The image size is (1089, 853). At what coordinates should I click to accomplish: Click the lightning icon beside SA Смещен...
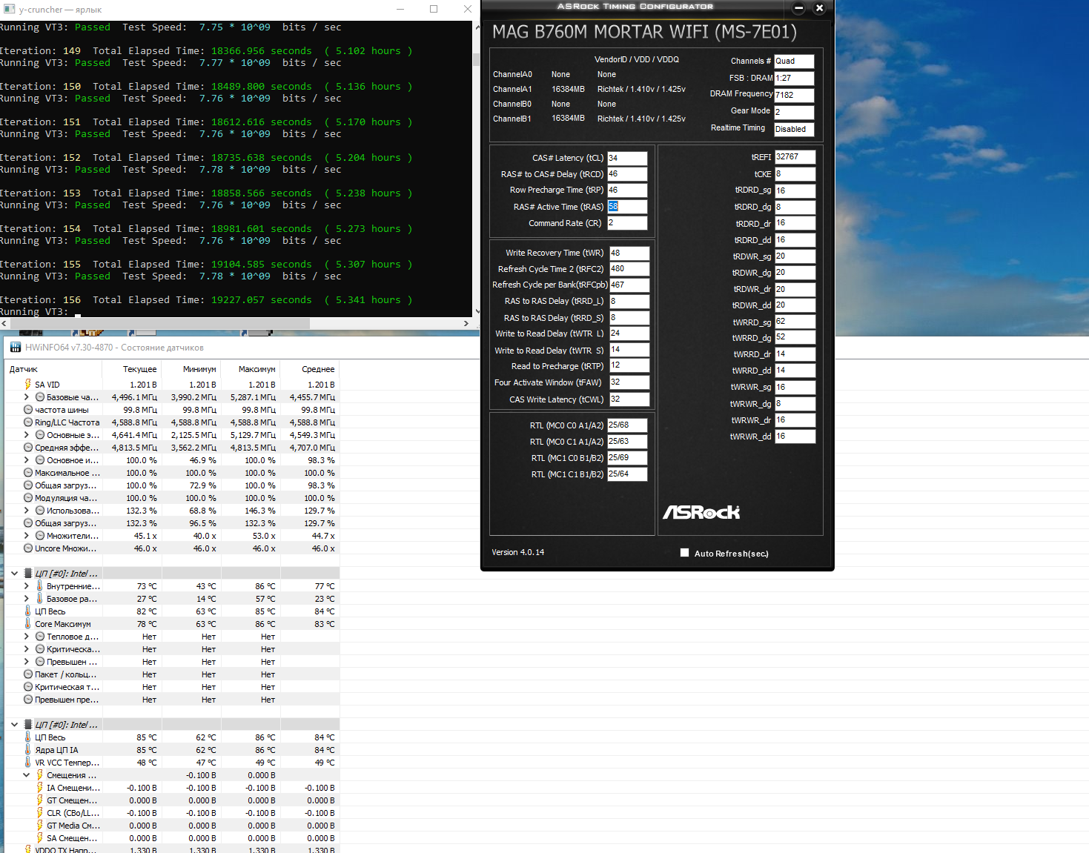[39, 838]
